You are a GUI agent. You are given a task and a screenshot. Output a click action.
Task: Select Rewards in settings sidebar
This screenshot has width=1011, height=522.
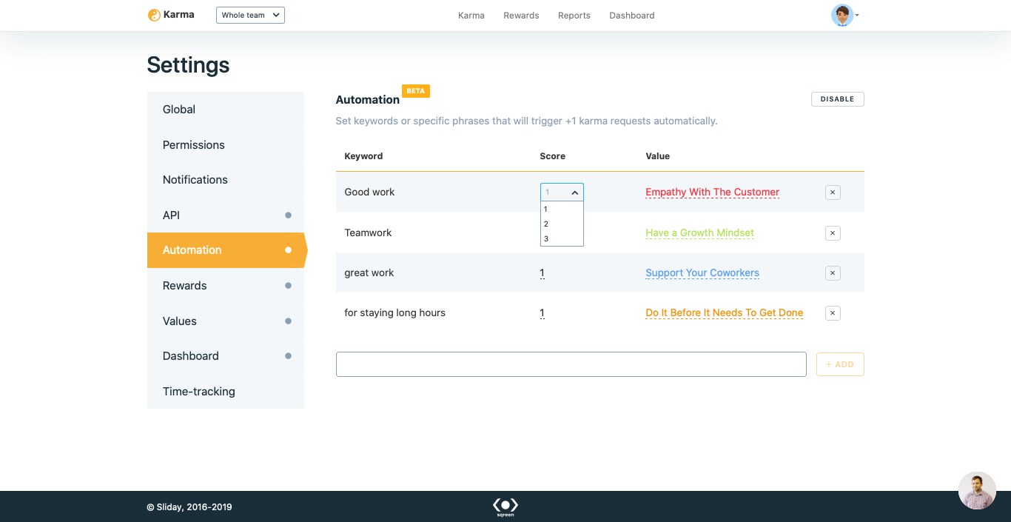[x=226, y=286]
